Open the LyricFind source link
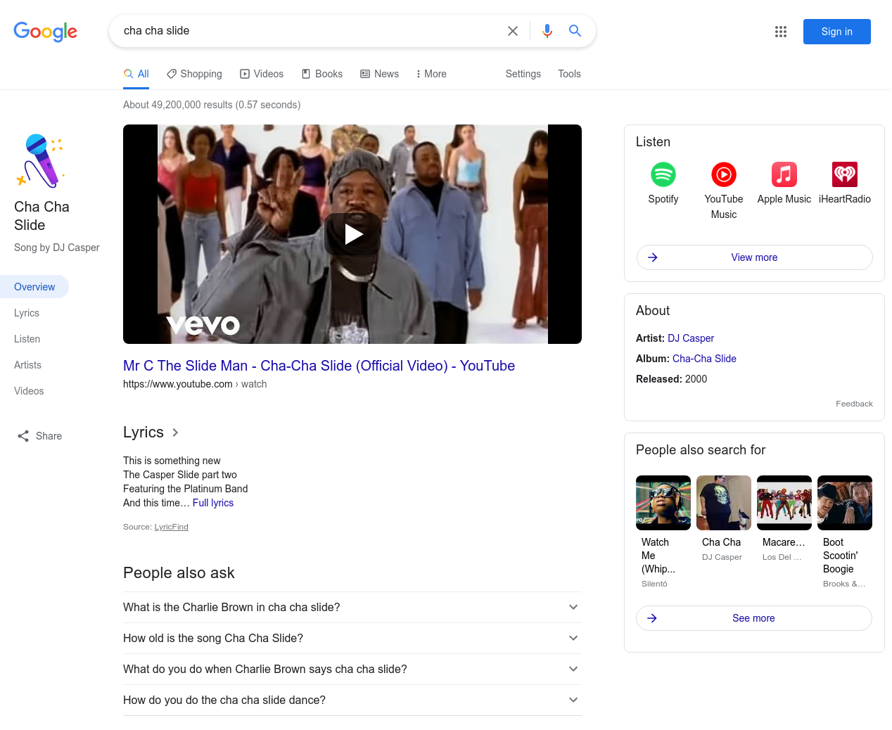This screenshot has width=892, height=730. (x=172, y=527)
